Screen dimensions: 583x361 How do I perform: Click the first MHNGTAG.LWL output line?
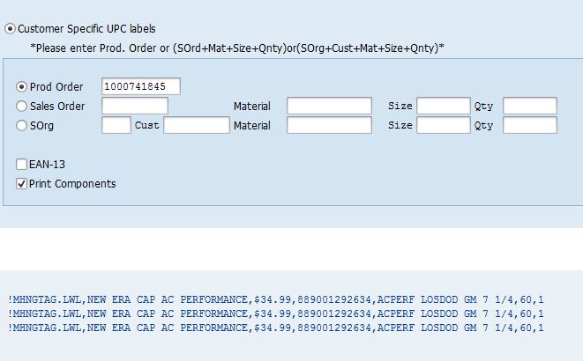click(276, 299)
